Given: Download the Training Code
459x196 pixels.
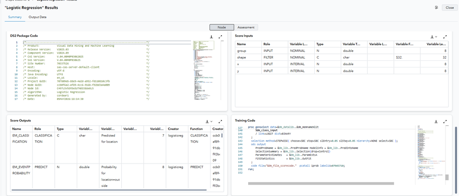Looking at the screenshot, I should pos(436,122).
